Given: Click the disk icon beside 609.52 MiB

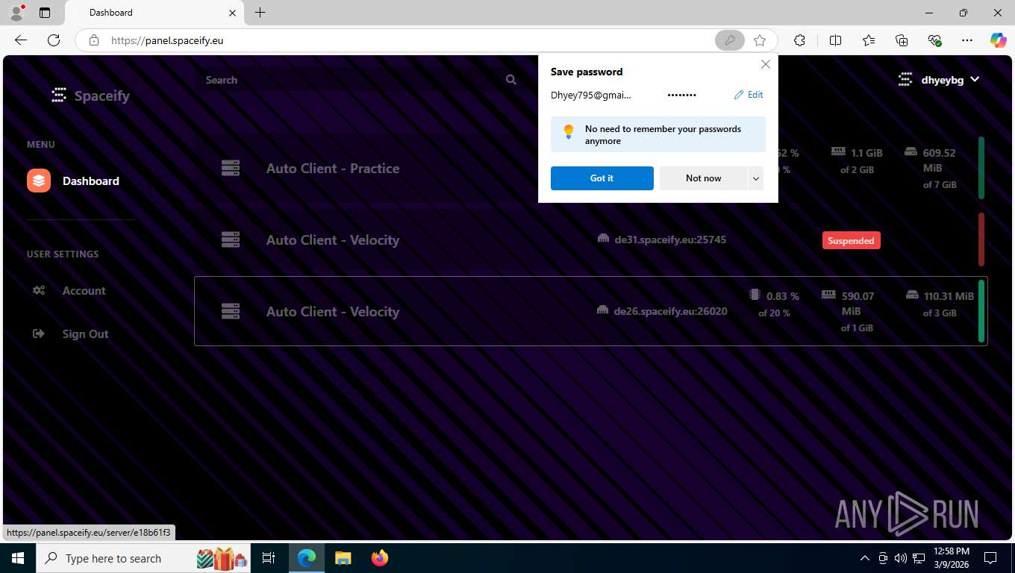Looking at the screenshot, I should click(911, 151).
